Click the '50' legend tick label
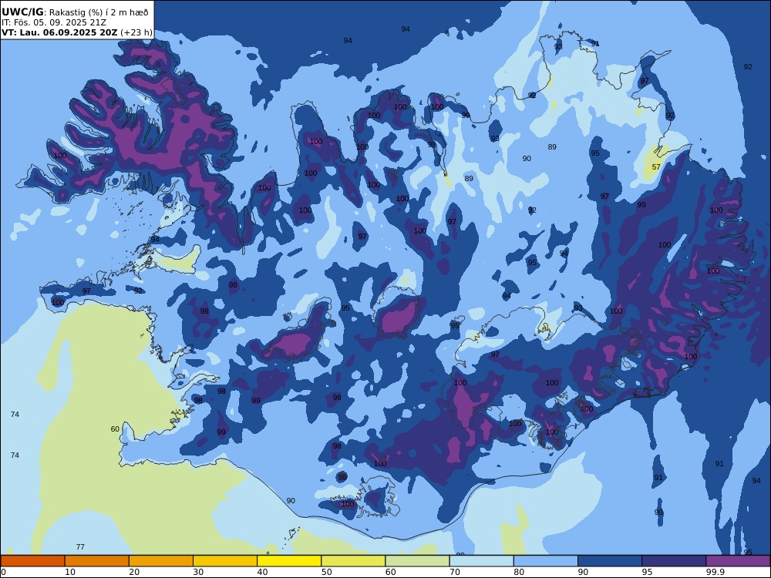 (326, 572)
